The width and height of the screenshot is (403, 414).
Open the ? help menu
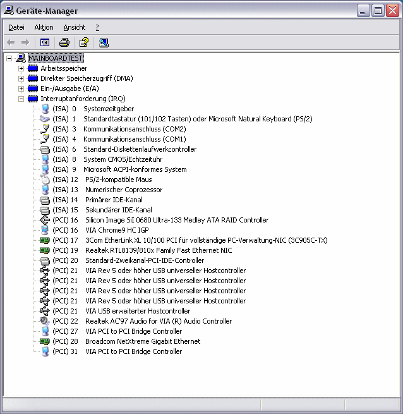[x=97, y=27]
